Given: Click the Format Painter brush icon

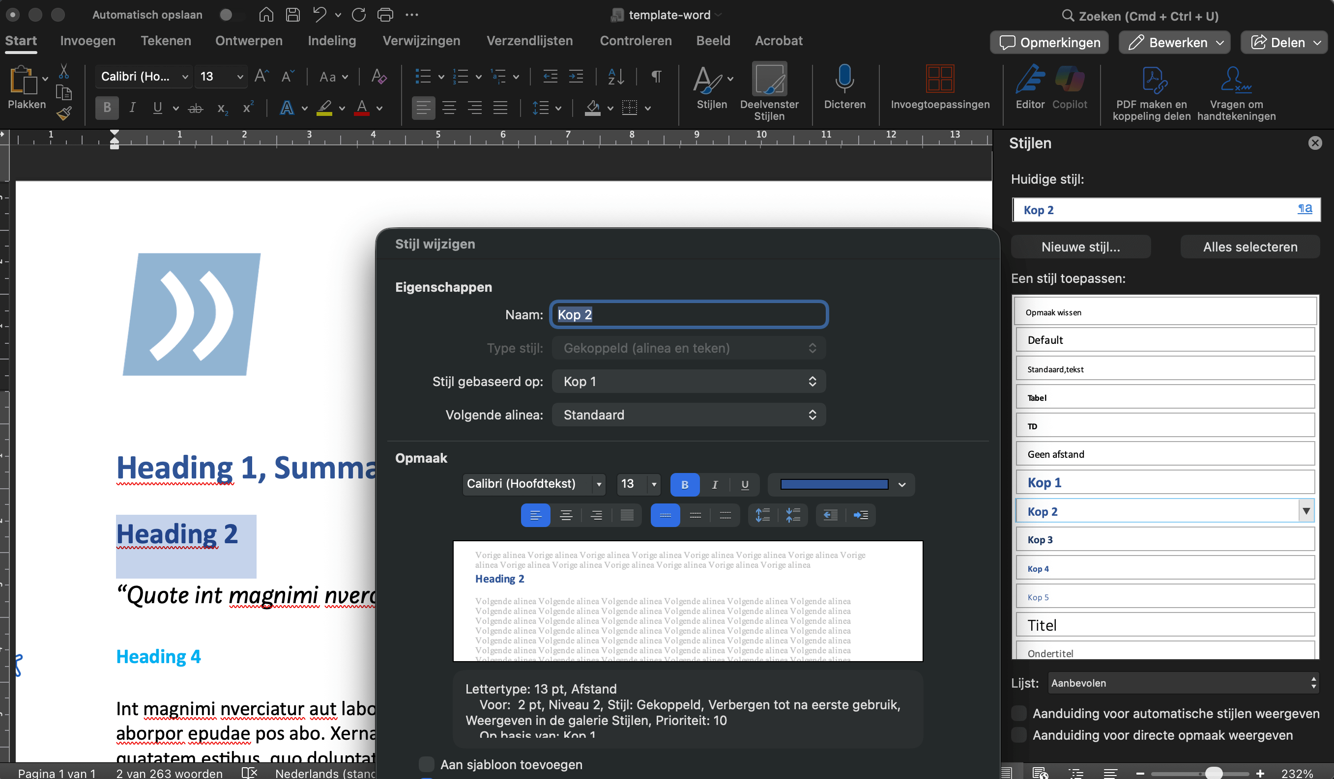Looking at the screenshot, I should click(x=64, y=113).
